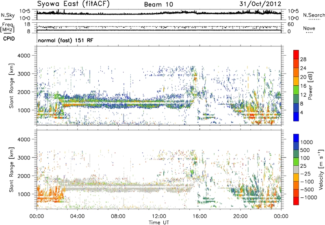This screenshot has height=225, width=325.
Task: Select the 'Beam 10' header label
Action: click(x=158, y=4)
